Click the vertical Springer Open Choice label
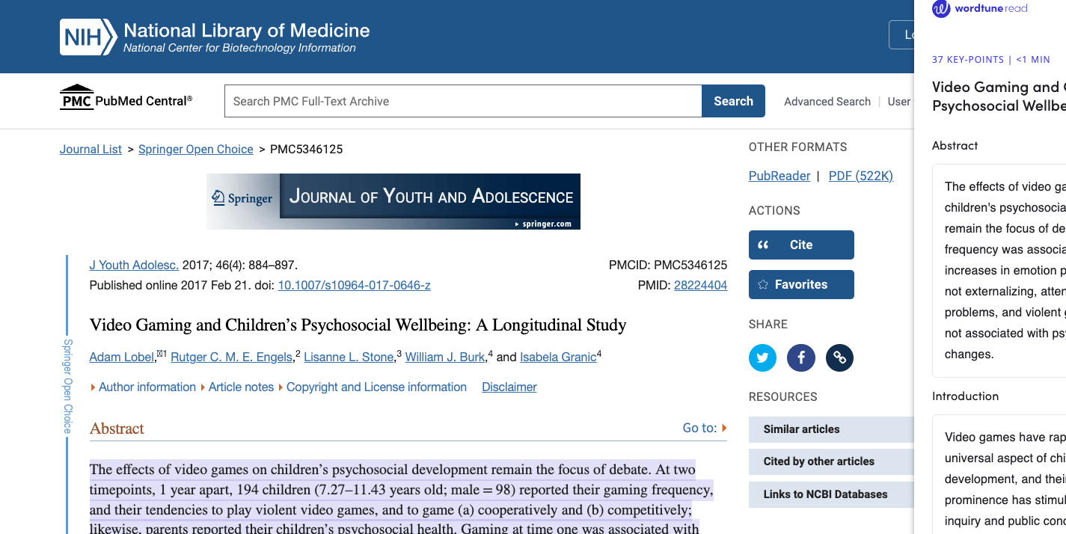1066x534 pixels. 67,386
